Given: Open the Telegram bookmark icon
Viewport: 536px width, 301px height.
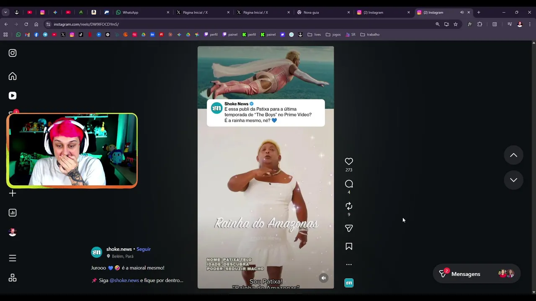Looking at the screenshot, I should coord(45,35).
